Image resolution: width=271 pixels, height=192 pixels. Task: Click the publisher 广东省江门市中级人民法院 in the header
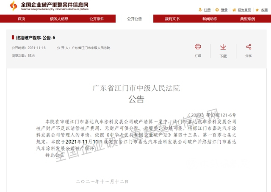pos(91,48)
